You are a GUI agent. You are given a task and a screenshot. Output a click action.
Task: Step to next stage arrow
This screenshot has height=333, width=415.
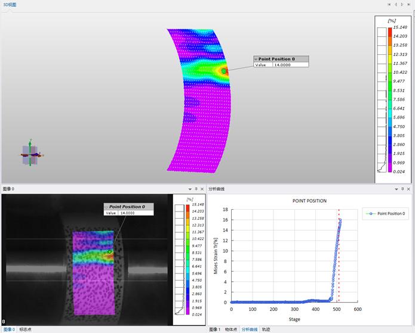402,4
